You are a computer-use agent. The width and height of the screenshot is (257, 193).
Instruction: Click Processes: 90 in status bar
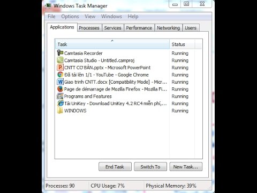[60, 185]
